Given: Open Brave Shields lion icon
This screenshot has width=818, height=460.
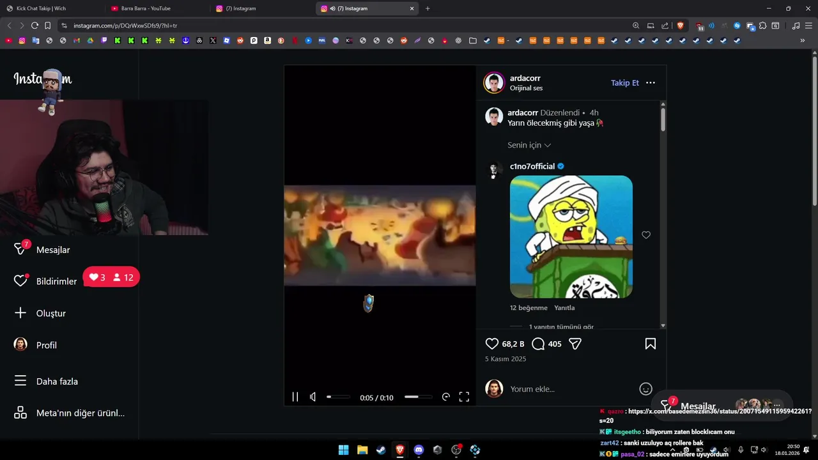Looking at the screenshot, I should (680, 26).
